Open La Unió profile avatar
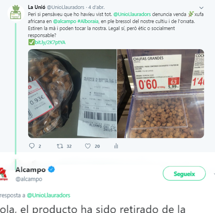This screenshot has width=215, height=213. pyautogui.click(x=16, y=13)
